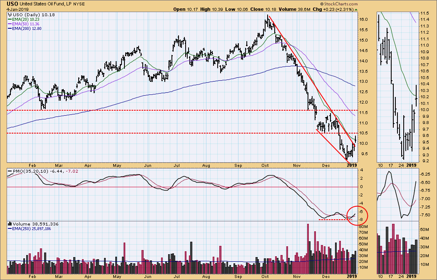Click the Jul label under the volume panel
The height and width of the screenshot is (280, 437).
(176, 276)
